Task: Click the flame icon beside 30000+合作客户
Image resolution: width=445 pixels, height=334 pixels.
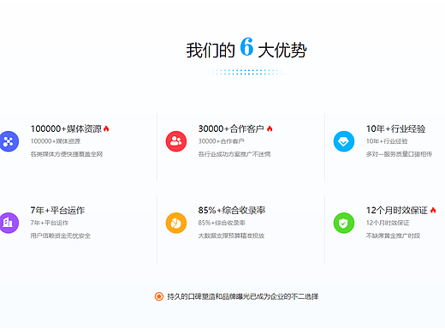Action: (x=270, y=128)
